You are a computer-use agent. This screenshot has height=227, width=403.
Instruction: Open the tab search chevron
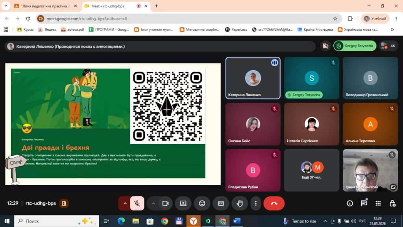6,6
